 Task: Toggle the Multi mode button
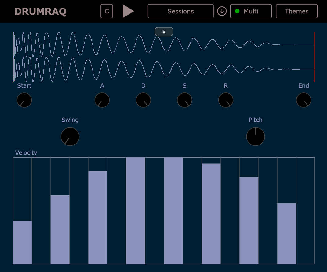click(251, 11)
